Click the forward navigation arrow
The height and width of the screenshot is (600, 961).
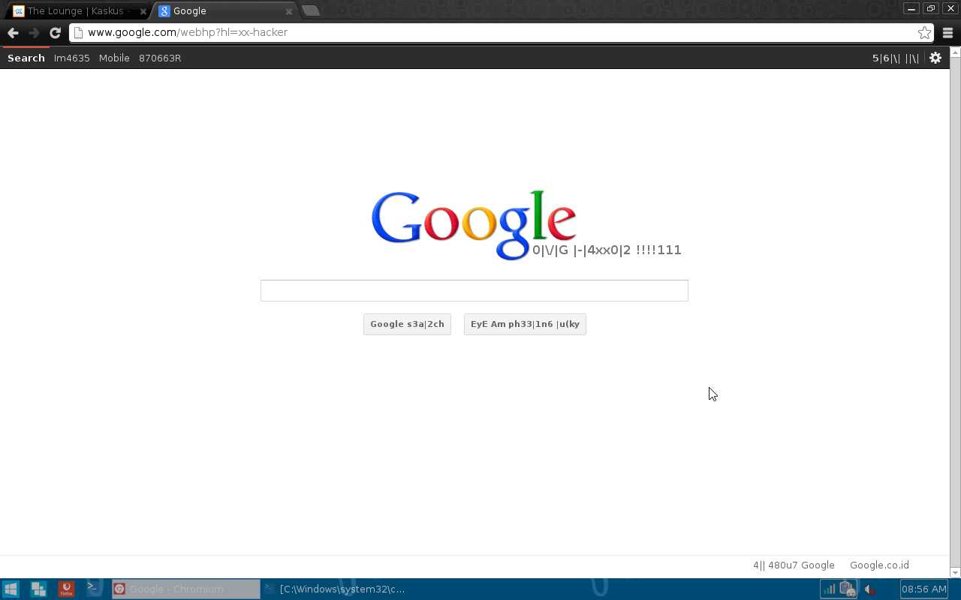[34, 33]
